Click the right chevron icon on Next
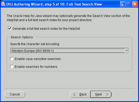139x102 pixels. 107,94
